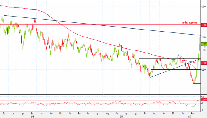
Task: Click the red 1.1100 moving average tag
Action: click(x=204, y=63)
